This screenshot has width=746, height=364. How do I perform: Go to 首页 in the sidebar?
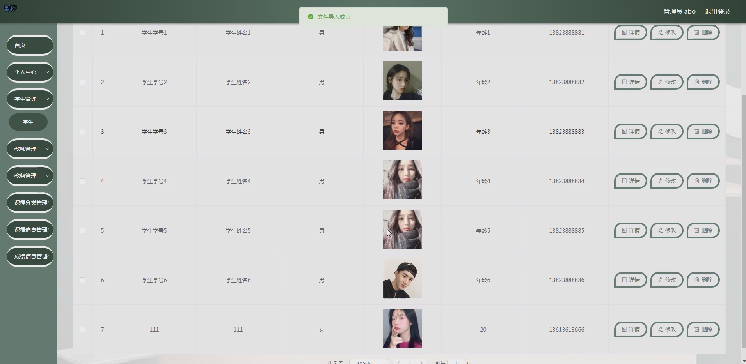pyautogui.click(x=30, y=45)
